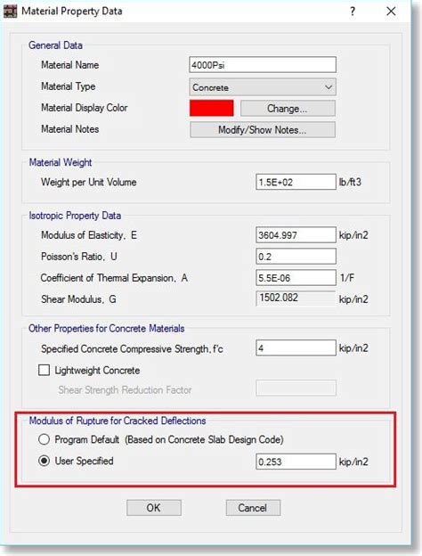Edit the Material Name field
The image size is (422, 556).
pyautogui.click(x=263, y=65)
